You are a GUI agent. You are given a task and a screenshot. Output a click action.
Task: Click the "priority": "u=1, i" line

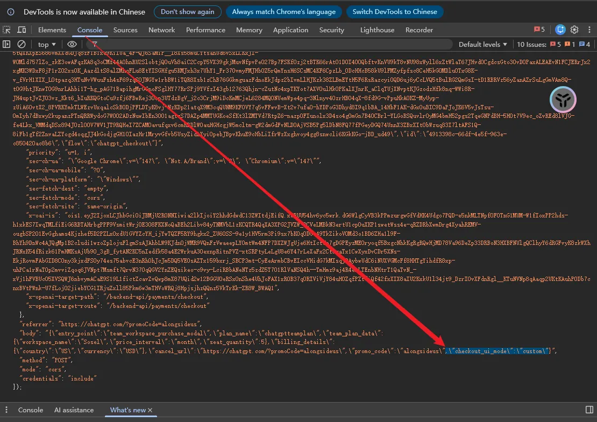click(x=59, y=152)
